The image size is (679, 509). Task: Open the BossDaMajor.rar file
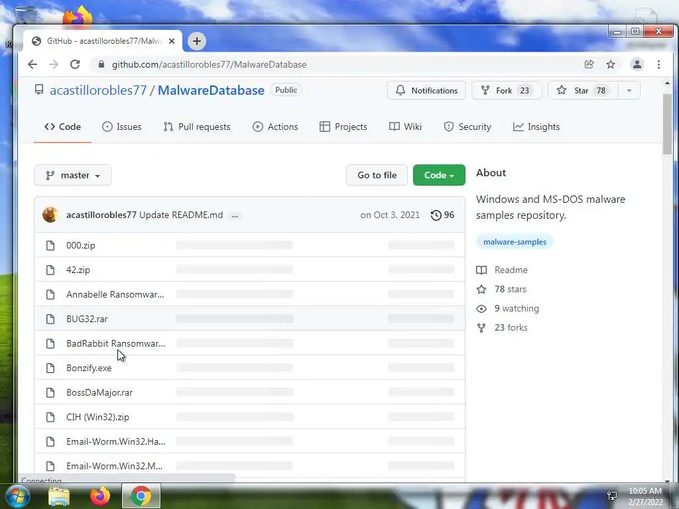(x=99, y=392)
